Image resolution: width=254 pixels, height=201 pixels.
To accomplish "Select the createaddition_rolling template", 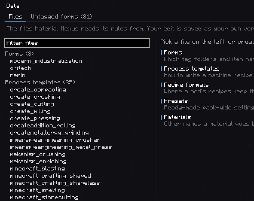I will tap(43, 126).
